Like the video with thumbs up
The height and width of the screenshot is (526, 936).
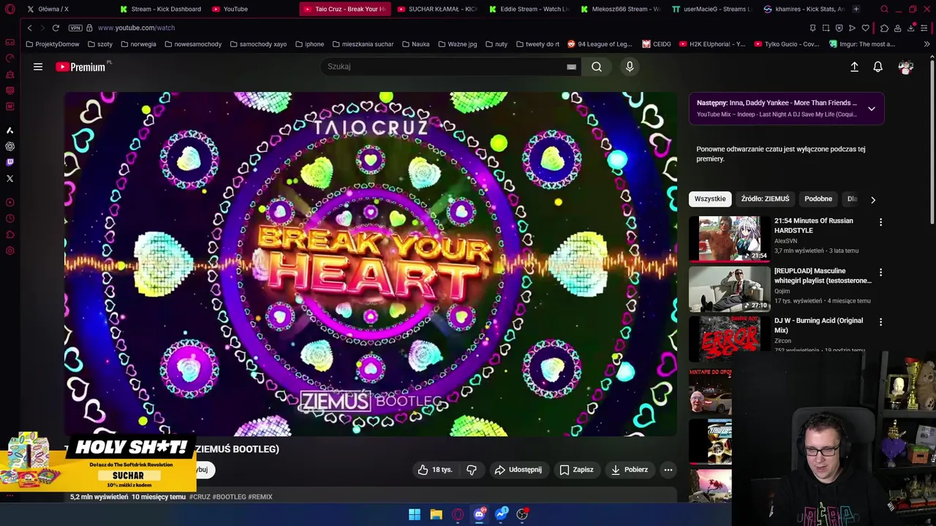pyautogui.click(x=435, y=470)
